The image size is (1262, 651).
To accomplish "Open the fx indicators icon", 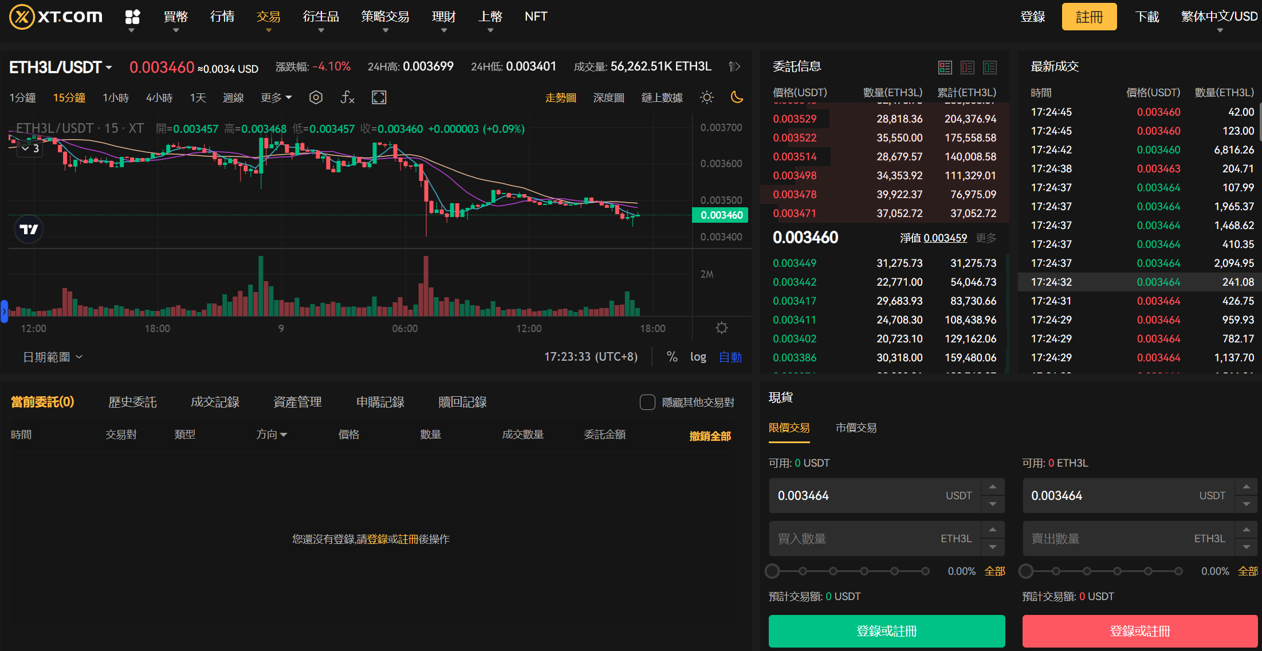I will tap(347, 97).
